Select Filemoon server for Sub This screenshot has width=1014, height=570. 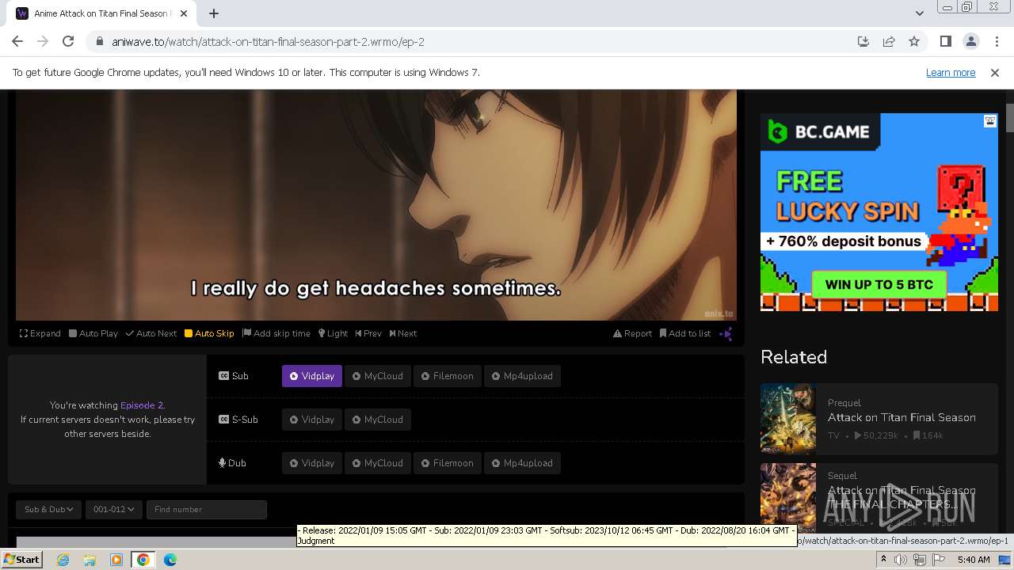448,376
